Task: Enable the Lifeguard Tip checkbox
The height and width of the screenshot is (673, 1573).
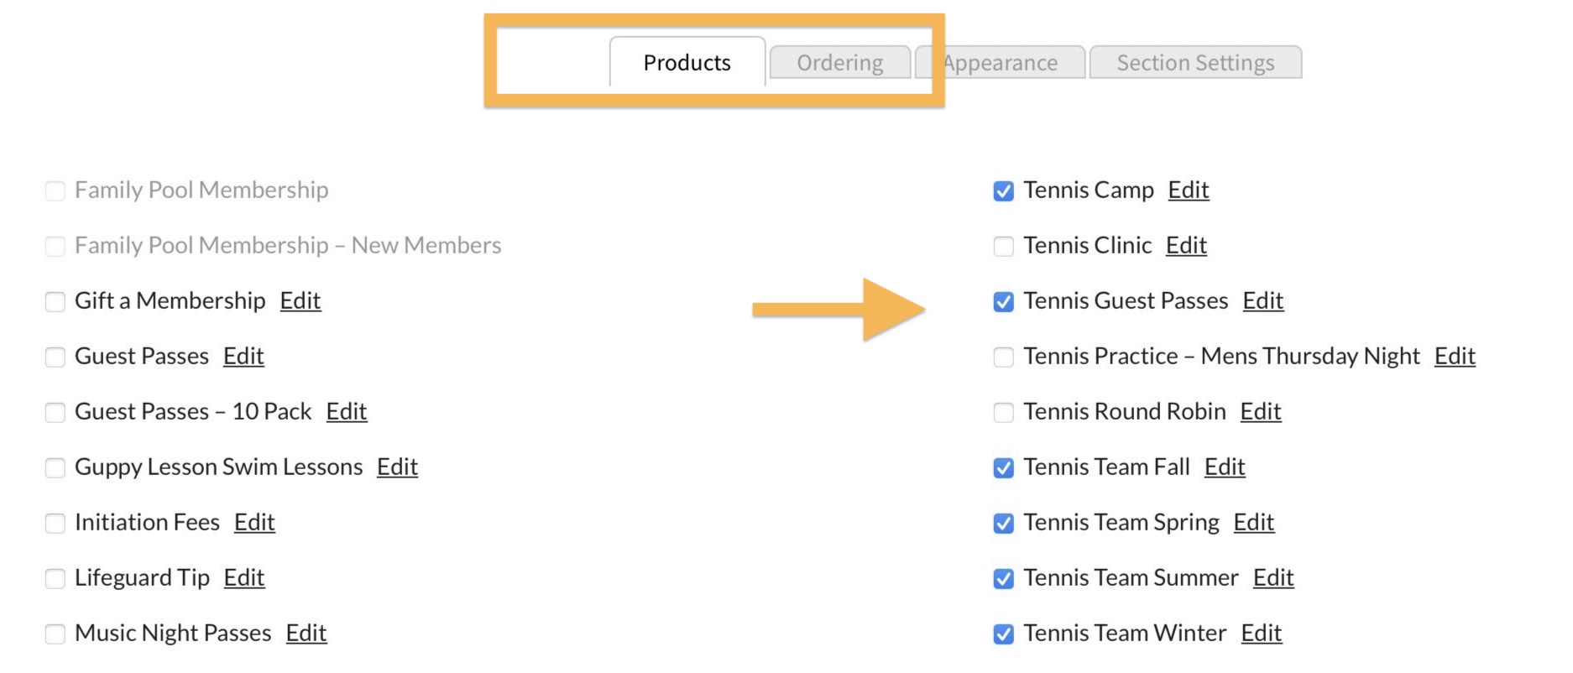Action: [55, 579]
